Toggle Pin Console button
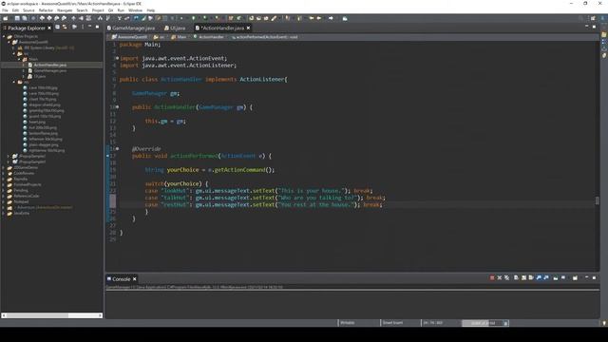Screen dimensions: 608x342 point(556,277)
